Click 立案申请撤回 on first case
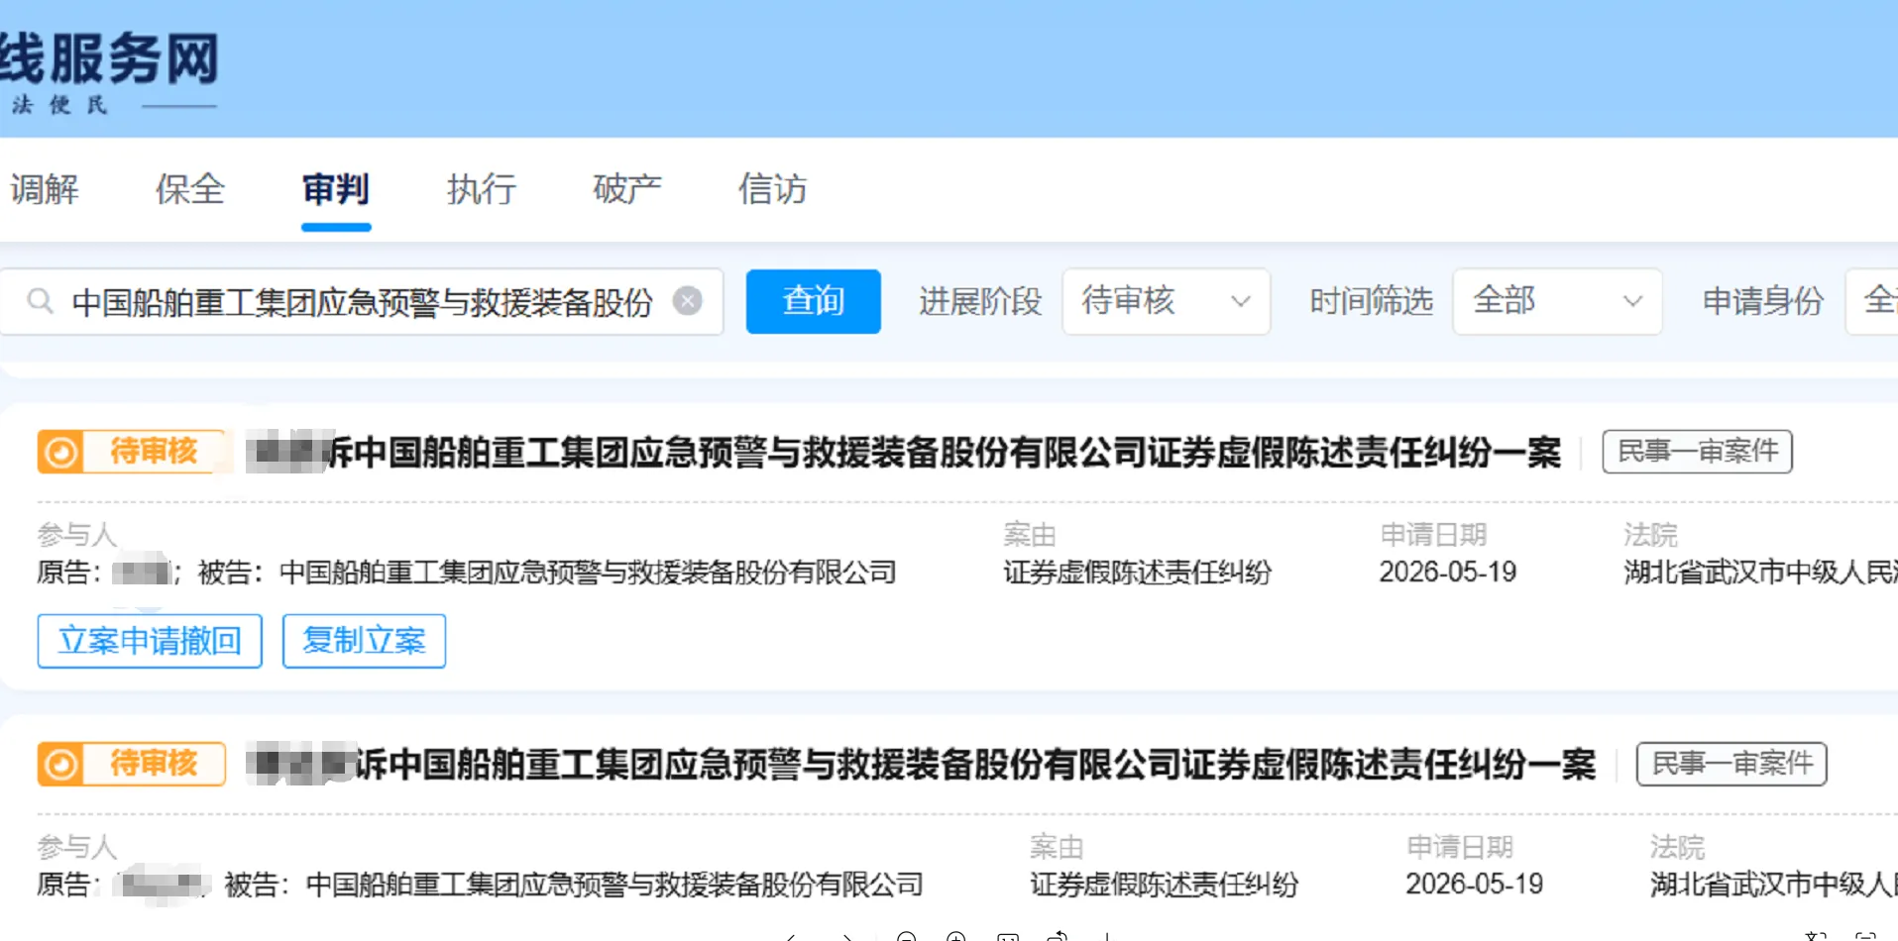The height and width of the screenshot is (941, 1898). click(150, 641)
